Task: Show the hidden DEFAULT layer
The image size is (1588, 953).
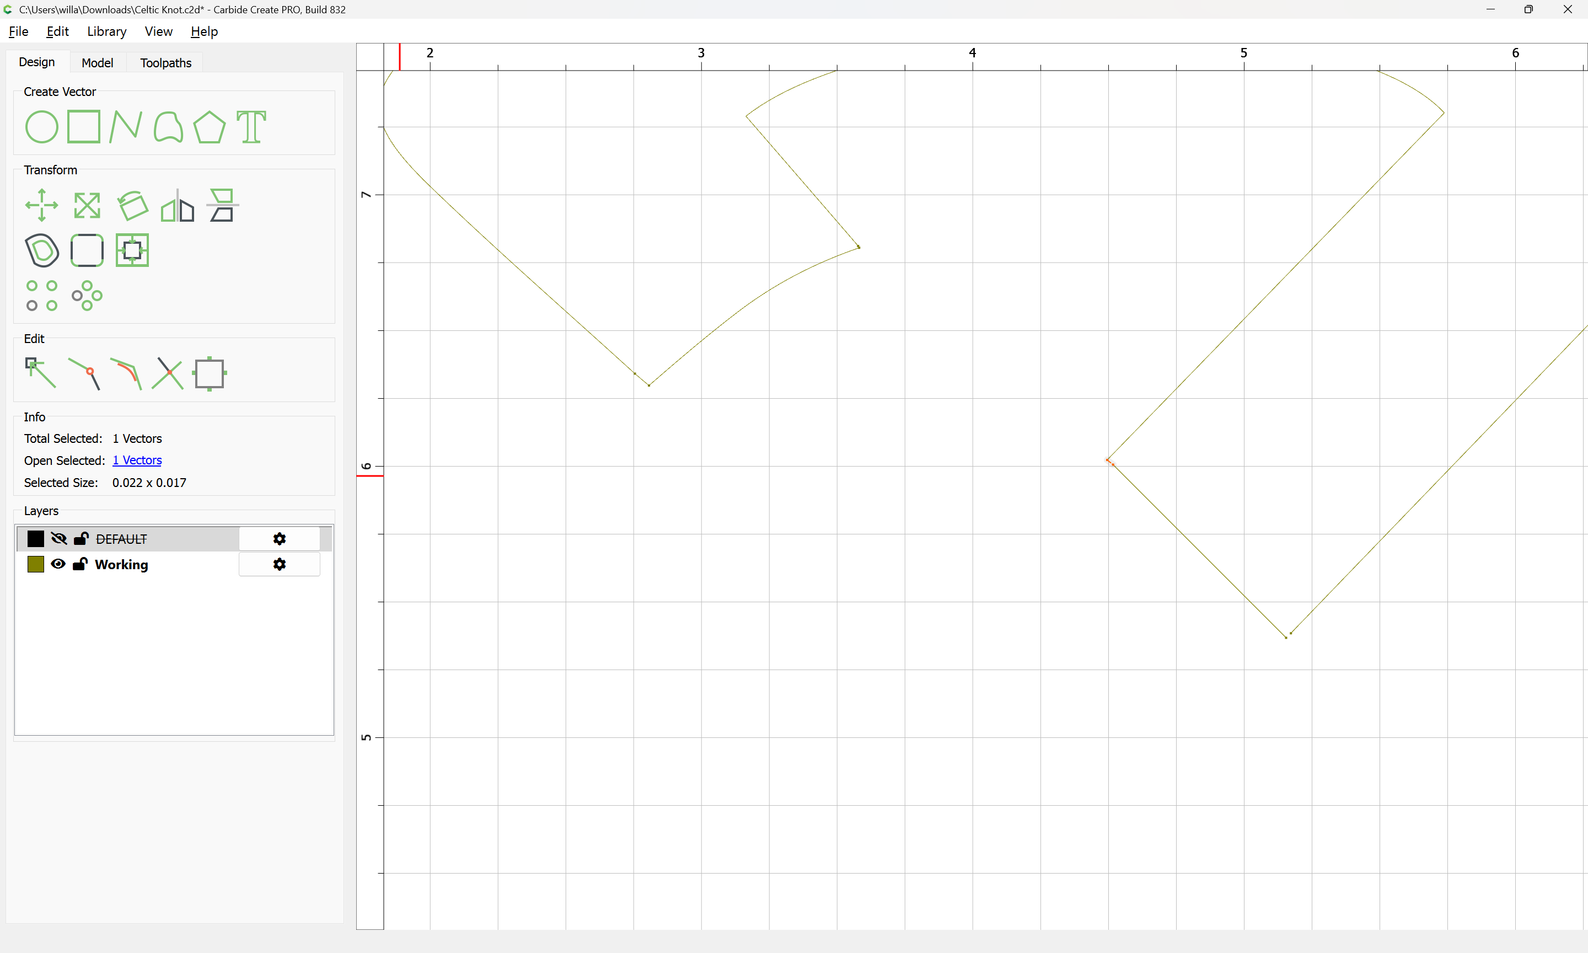Action: pyautogui.click(x=59, y=539)
